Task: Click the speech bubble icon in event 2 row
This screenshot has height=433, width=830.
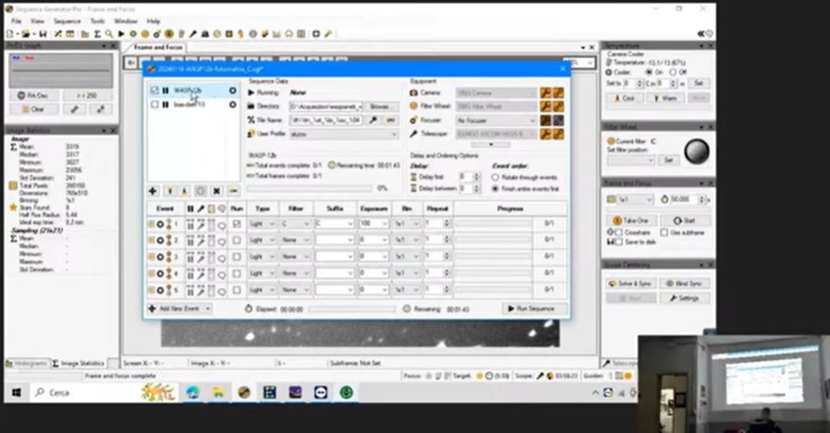Action: 221,241
